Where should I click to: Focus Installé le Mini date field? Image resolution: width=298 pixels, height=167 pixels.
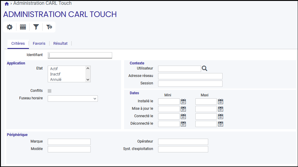(169, 101)
